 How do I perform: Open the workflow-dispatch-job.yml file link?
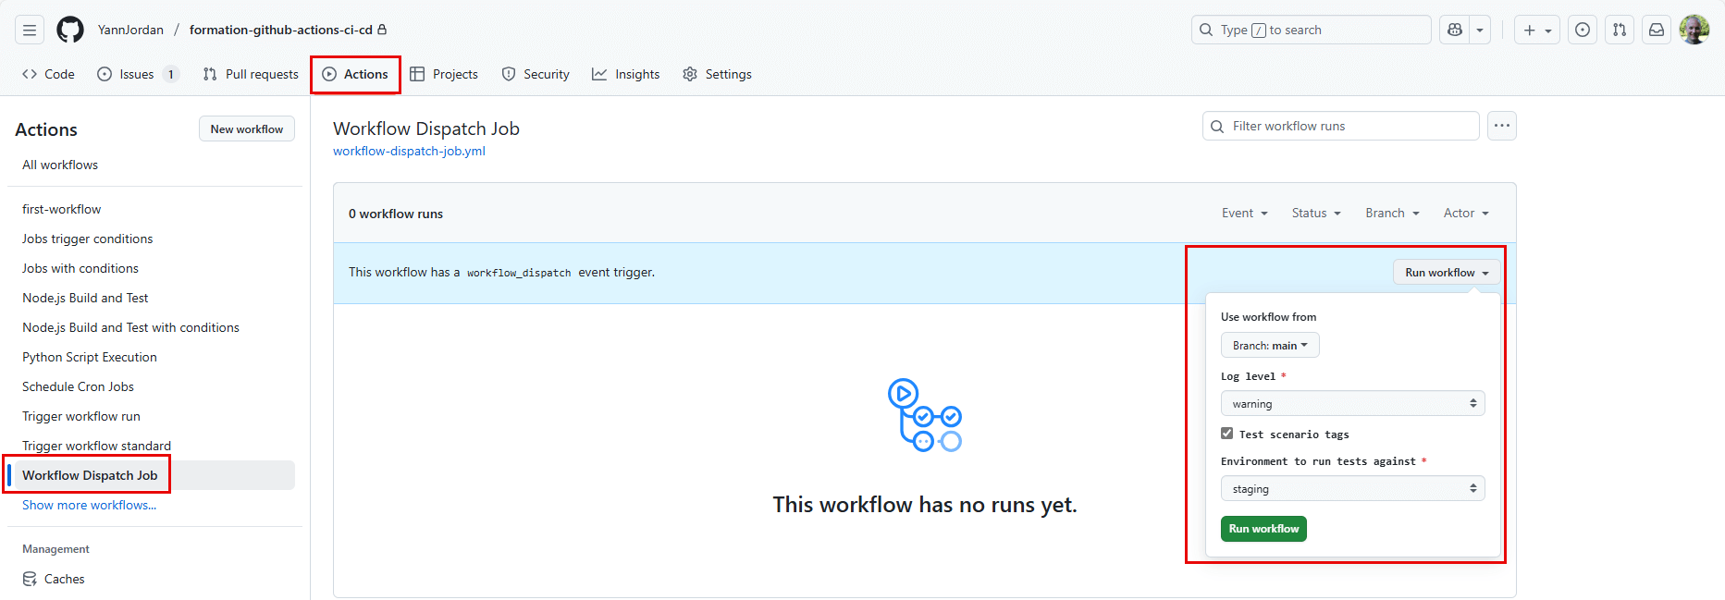click(409, 151)
